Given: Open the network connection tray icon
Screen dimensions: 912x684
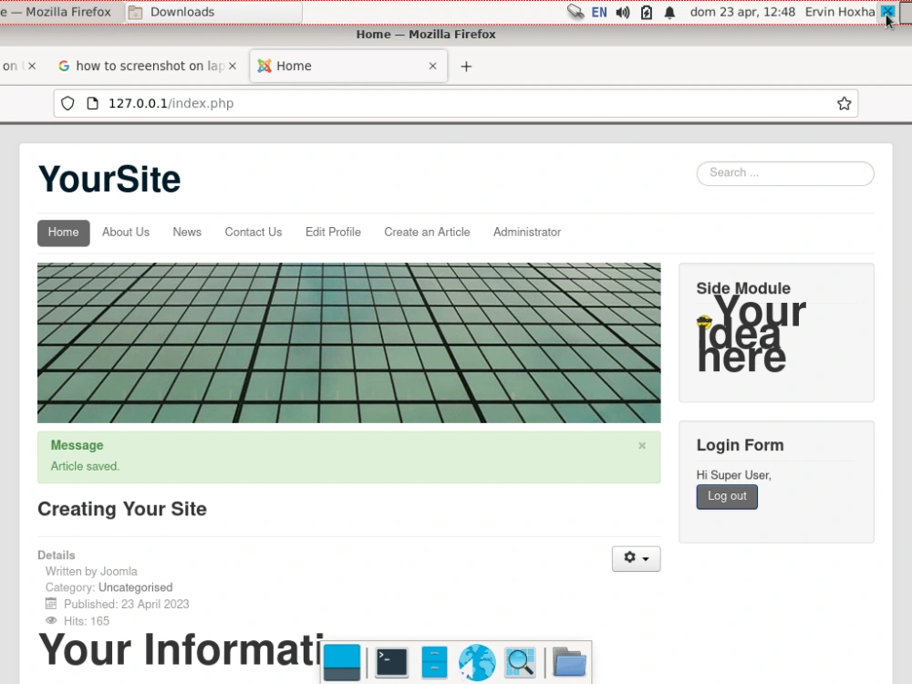Looking at the screenshot, I should (x=575, y=12).
